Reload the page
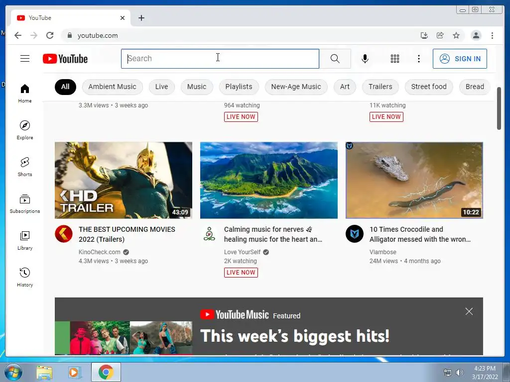 [x=50, y=35]
